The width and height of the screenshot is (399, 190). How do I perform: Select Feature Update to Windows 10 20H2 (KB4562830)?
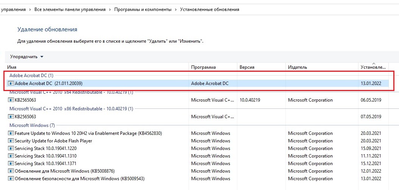tap(197, 133)
